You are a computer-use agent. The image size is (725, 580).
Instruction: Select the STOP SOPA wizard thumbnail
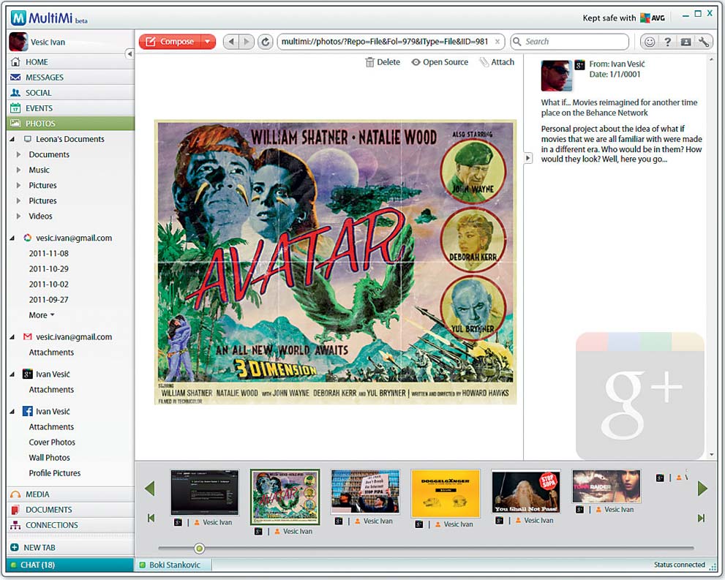tap(526, 492)
